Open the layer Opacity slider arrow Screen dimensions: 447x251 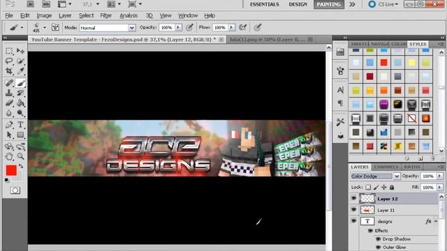pos(439,176)
